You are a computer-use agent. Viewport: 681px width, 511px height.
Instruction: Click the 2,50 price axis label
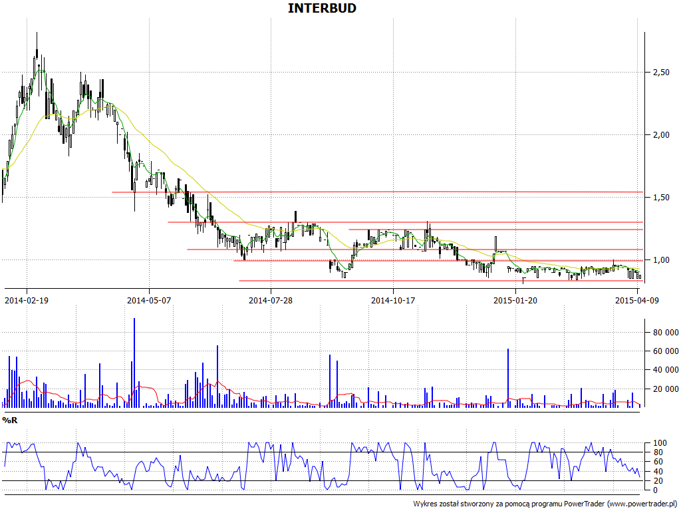pos(661,72)
